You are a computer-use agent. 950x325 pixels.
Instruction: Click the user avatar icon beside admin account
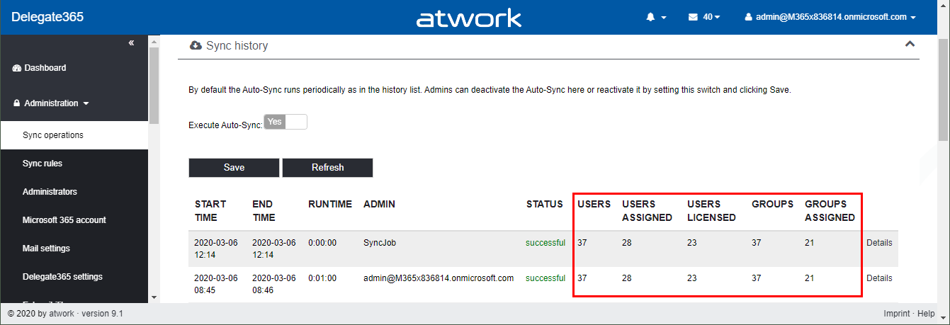748,17
